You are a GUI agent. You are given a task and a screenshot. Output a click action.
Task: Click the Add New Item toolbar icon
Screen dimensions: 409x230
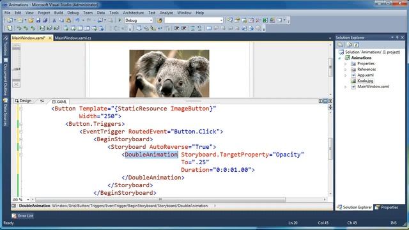(20, 20)
